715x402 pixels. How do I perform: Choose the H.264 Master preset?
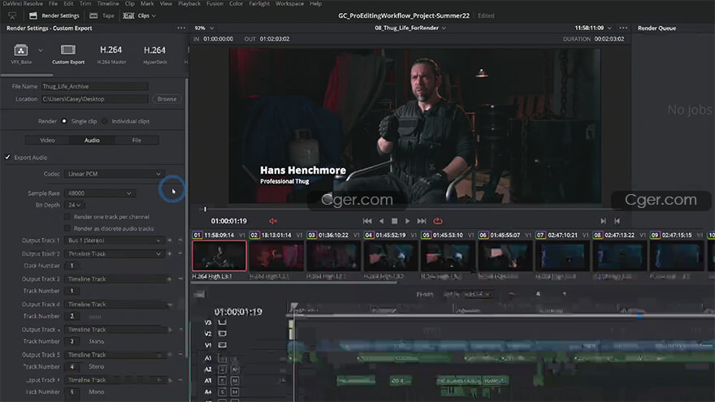111,54
